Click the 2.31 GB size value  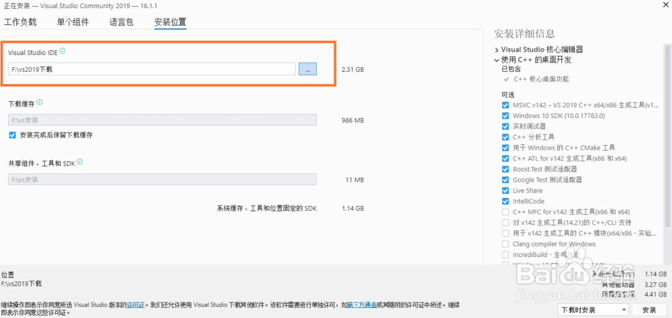click(x=353, y=69)
